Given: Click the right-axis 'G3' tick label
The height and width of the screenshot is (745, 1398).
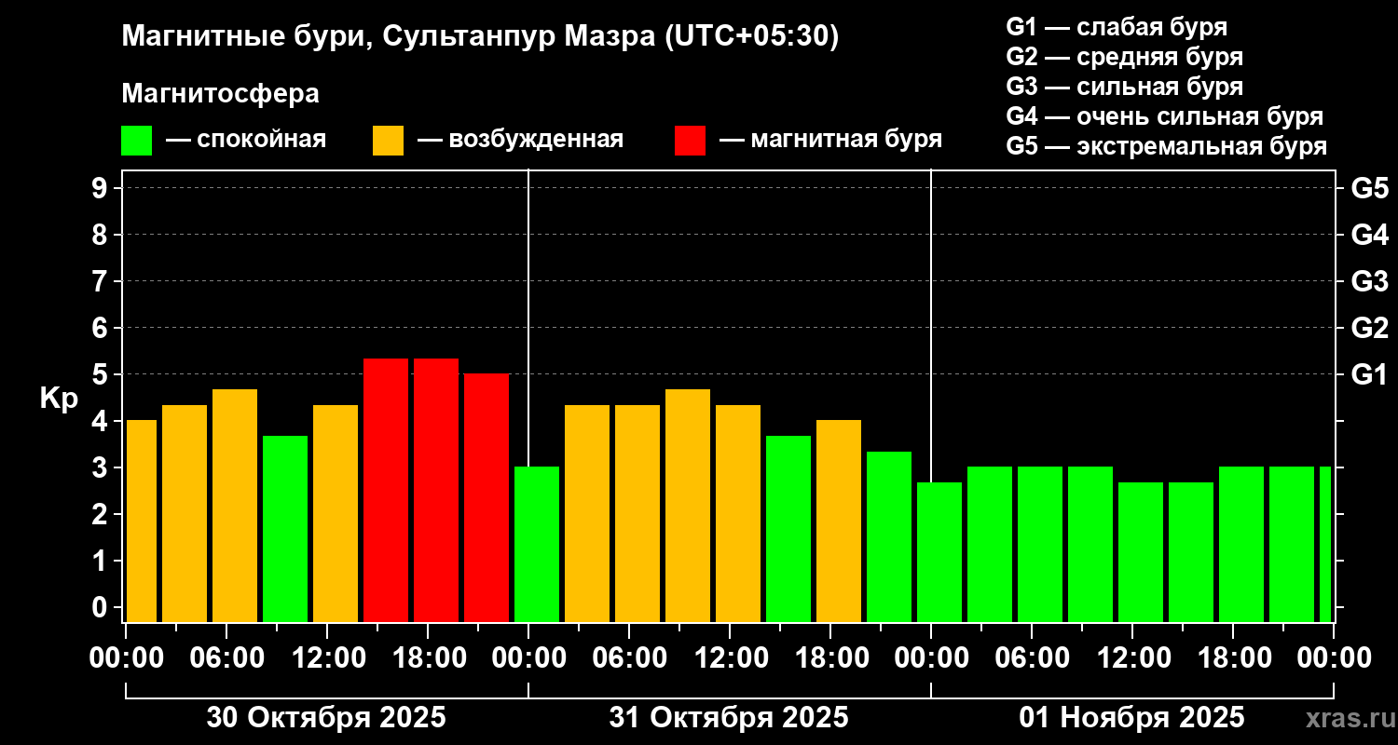Looking at the screenshot, I should (1369, 281).
